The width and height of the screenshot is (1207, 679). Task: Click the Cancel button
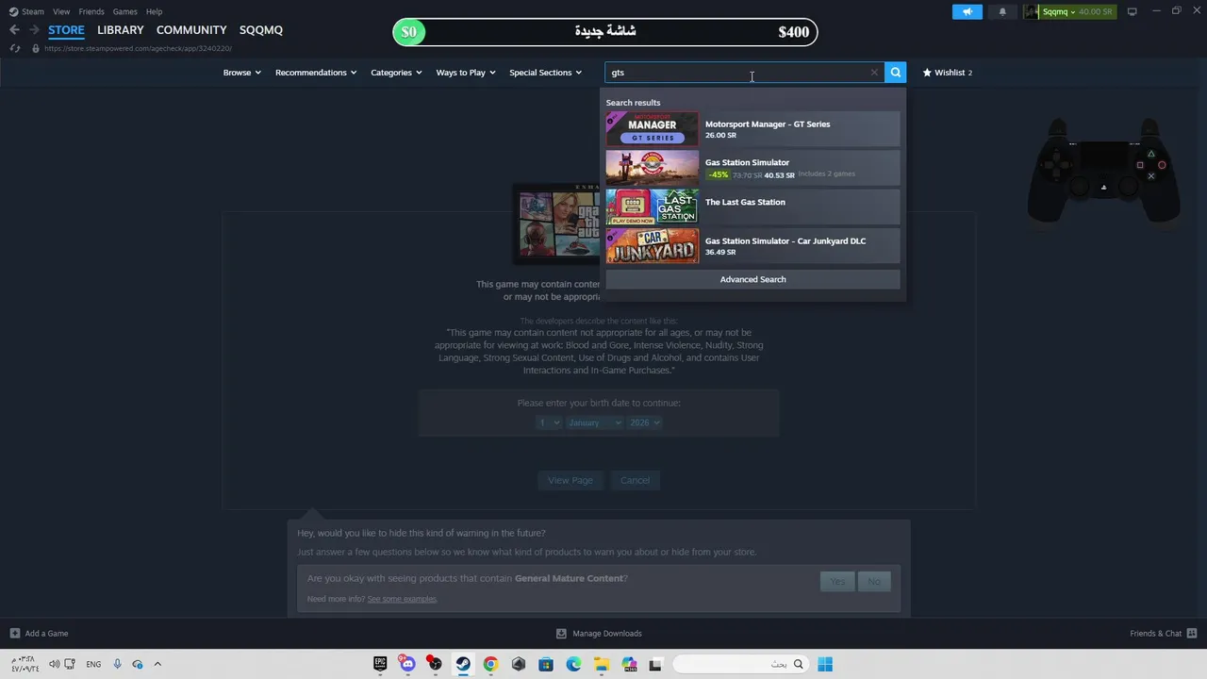635,480
